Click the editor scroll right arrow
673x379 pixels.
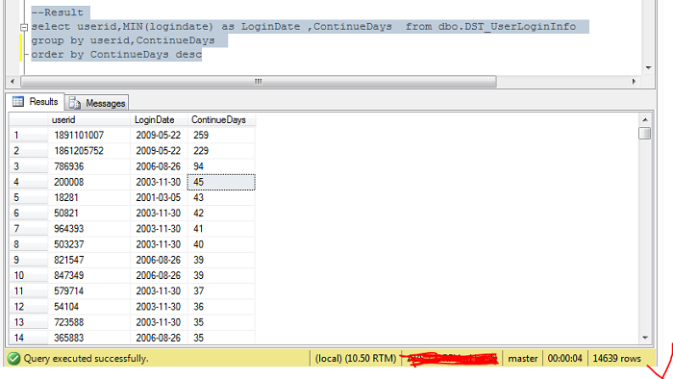(634, 81)
